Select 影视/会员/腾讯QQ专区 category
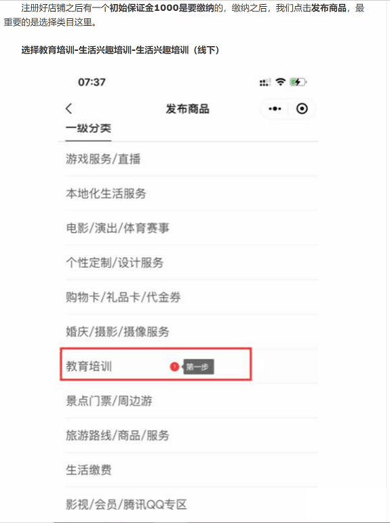 191,504
